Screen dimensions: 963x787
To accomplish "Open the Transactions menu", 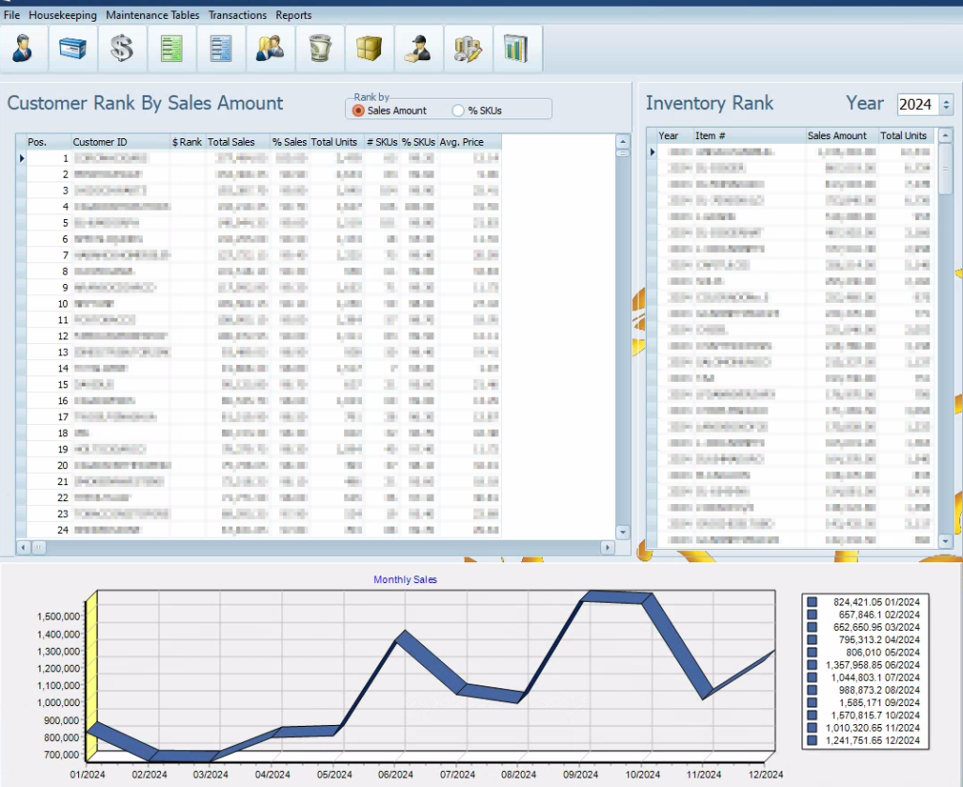I will click(x=237, y=15).
